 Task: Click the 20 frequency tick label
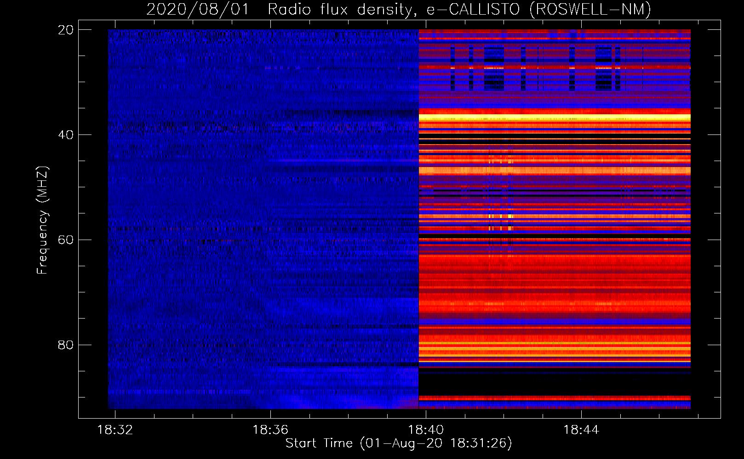pyautogui.click(x=65, y=30)
